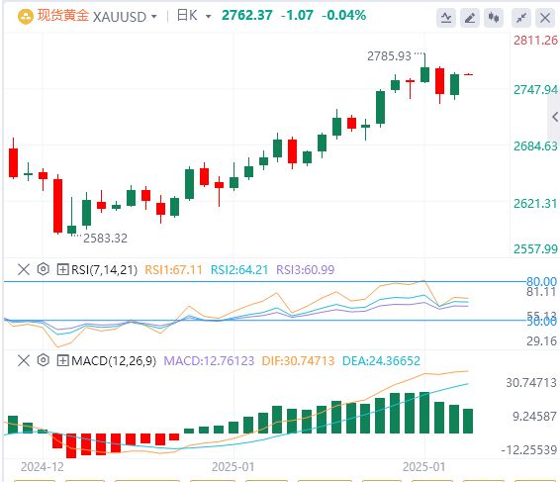Remove the RSI indicator with X
Viewport: 560px width, 482px height.
pos(24,269)
